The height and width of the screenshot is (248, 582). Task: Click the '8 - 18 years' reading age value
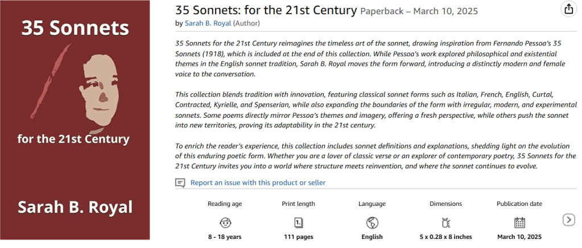tap(225, 237)
